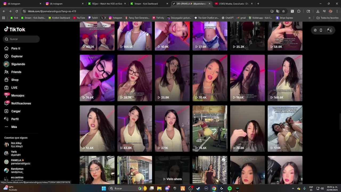Open the apps grid in bookmarks bar

[x=3, y=18]
